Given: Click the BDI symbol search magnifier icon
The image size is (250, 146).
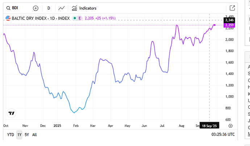Looking at the screenshot, I should tap(8, 8).
